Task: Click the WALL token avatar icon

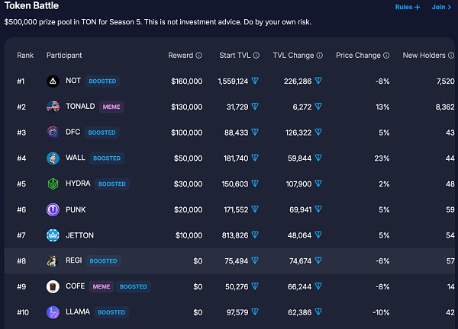Action: click(x=53, y=158)
